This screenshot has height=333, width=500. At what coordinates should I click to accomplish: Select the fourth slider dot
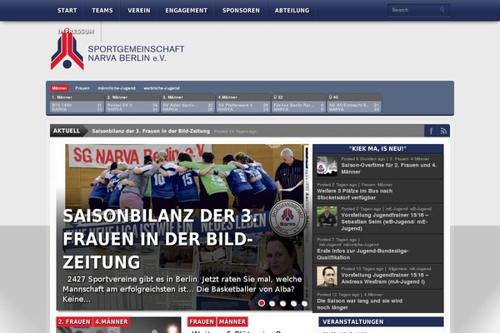point(293,303)
